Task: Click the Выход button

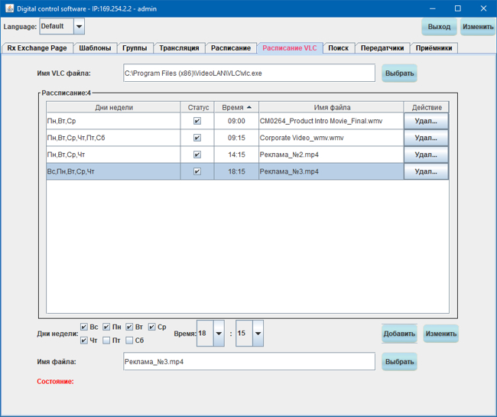Action: [x=439, y=27]
